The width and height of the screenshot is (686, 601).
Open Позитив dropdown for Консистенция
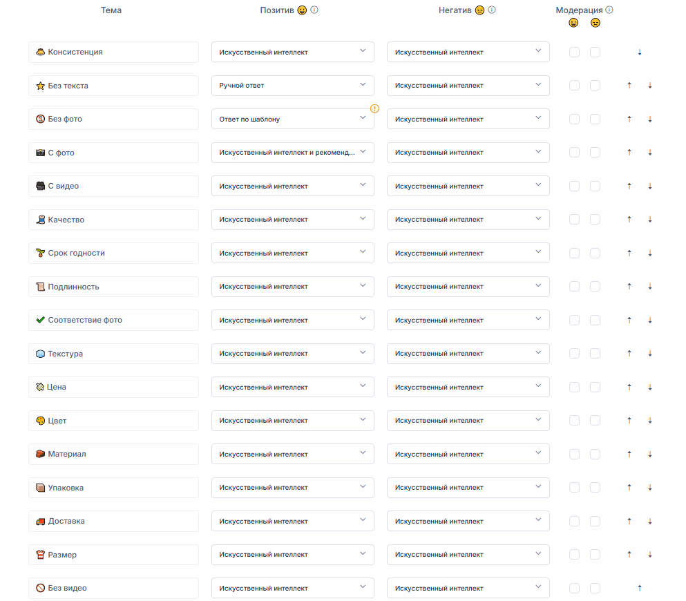pyautogui.click(x=293, y=52)
